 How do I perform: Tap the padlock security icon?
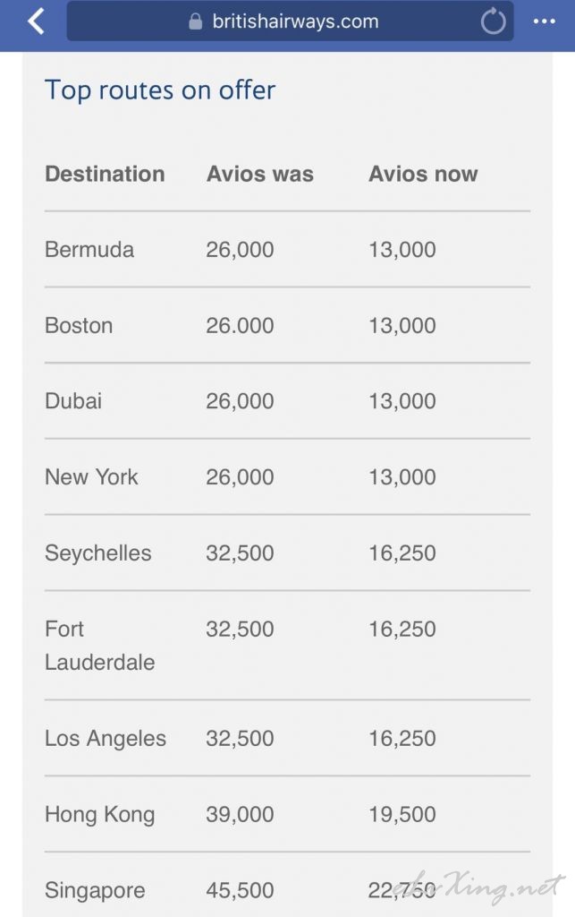coord(196,21)
